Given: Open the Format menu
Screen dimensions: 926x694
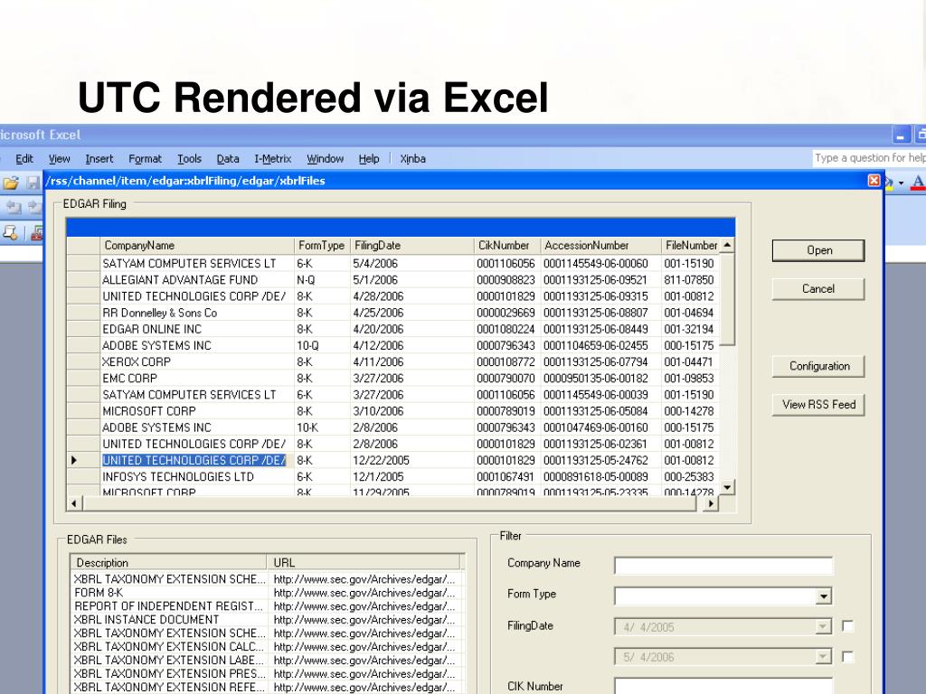Looking at the screenshot, I should click(x=145, y=159).
